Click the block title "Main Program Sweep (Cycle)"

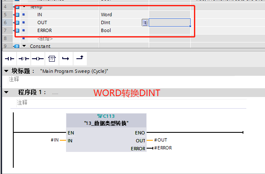tap(74, 71)
